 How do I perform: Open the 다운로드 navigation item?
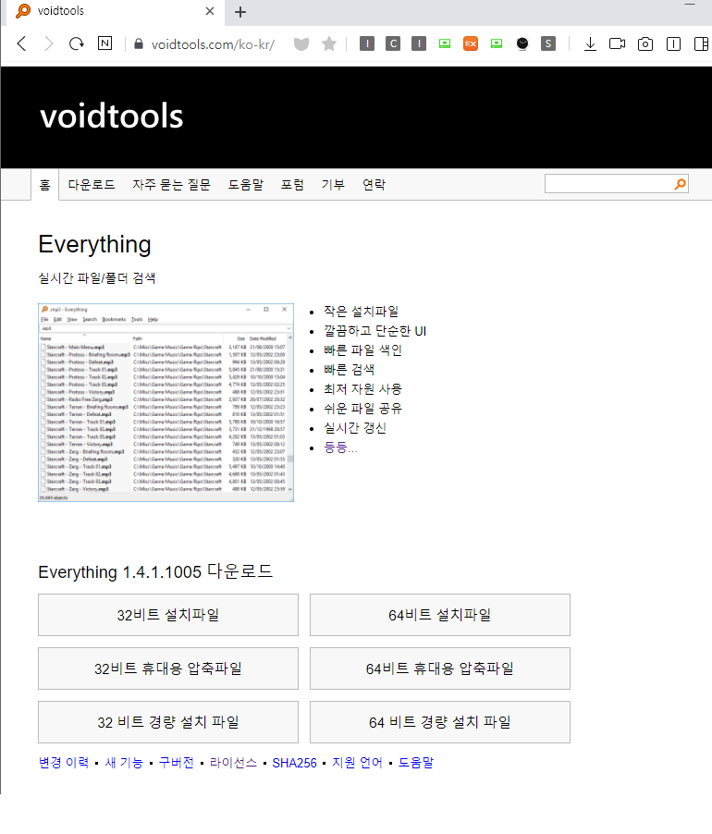point(92,185)
